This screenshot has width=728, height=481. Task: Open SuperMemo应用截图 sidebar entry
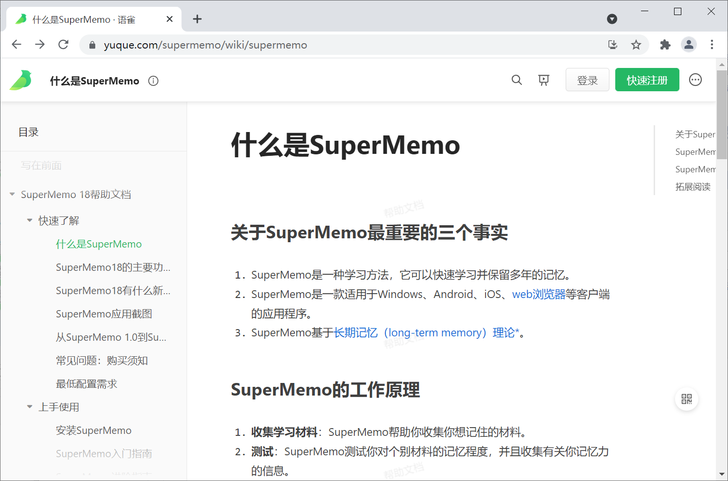point(104,314)
